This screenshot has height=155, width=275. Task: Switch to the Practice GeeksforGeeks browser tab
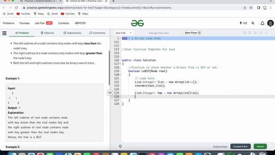click(x=41, y=1)
